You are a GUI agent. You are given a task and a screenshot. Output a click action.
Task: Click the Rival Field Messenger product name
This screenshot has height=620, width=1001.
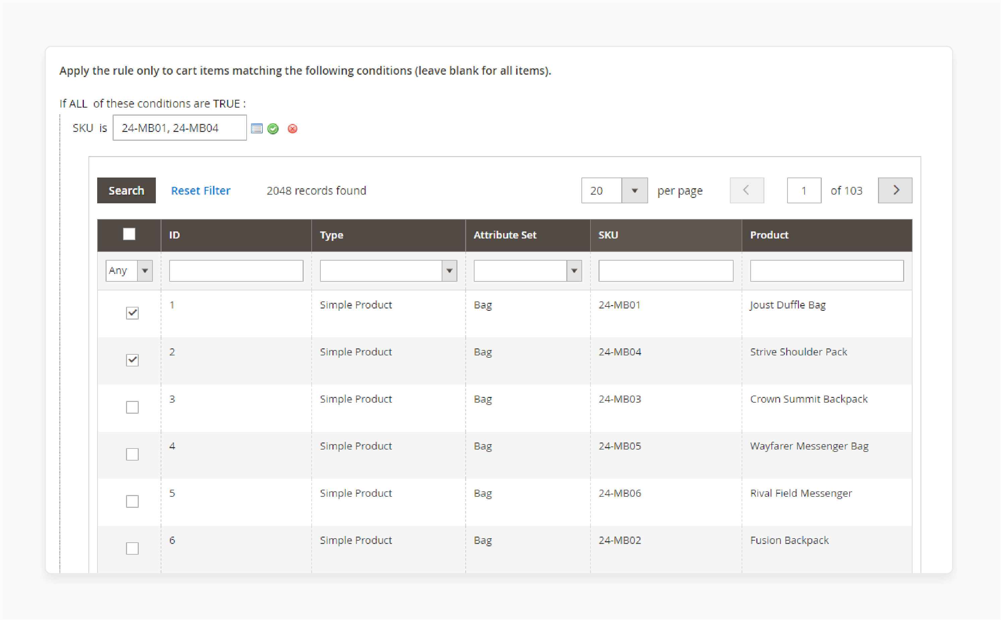tap(801, 494)
